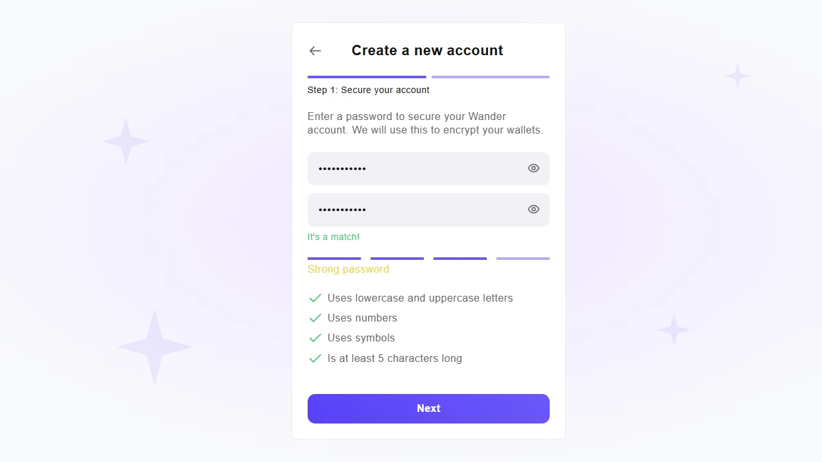Click the Create a new account heading
Screen dimensions: 822x462
427,51
